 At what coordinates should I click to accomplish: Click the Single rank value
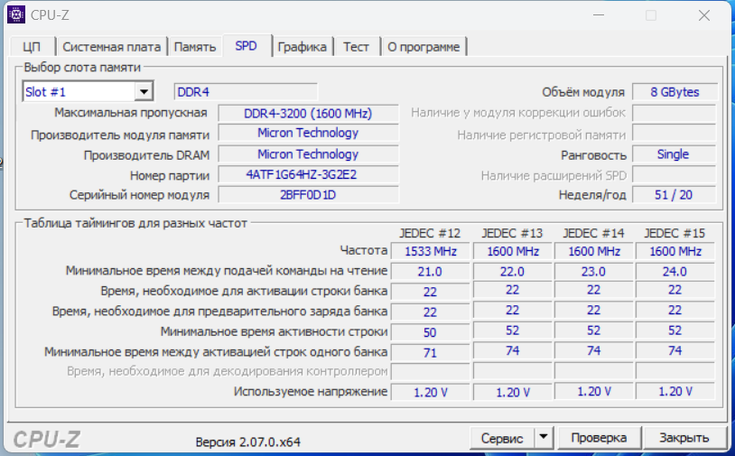coord(674,154)
